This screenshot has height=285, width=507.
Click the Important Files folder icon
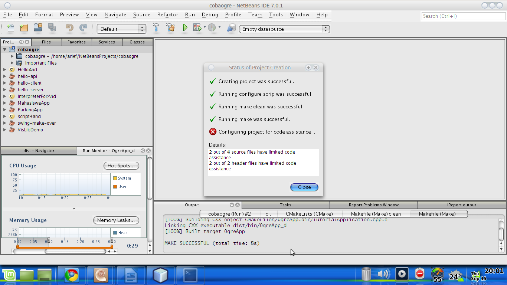tap(19, 63)
